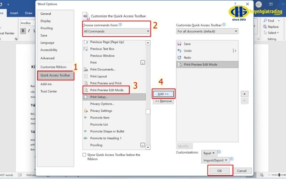Screen dimensions: 286x179
Task: Open the Reset customizations dropdown
Action: [x=209, y=153]
